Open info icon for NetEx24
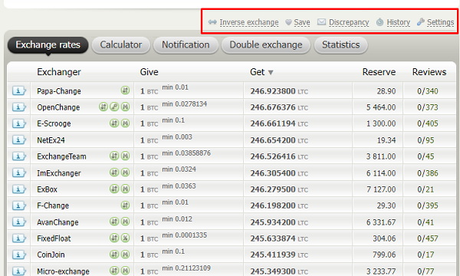Image resolution: width=460 pixels, height=276 pixels. click(x=19, y=140)
